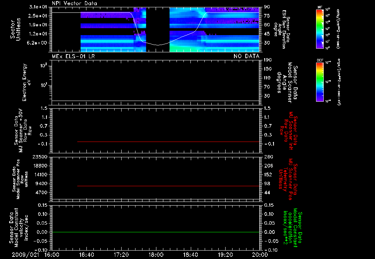Click the 18:00 time axis label
Viewport: 375px width, 259px height.
click(156, 255)
